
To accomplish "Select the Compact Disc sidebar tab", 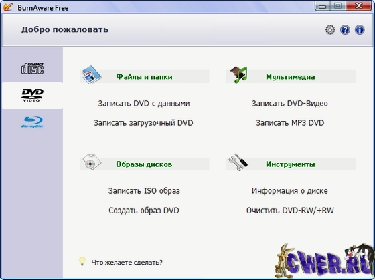I will (x=33, y=69).
